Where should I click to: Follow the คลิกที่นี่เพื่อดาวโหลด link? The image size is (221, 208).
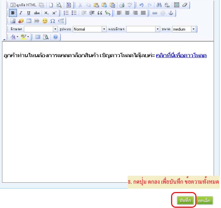[181, 55]
